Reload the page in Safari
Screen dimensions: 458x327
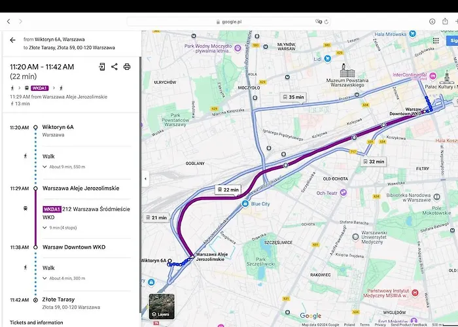coord(326,22)
